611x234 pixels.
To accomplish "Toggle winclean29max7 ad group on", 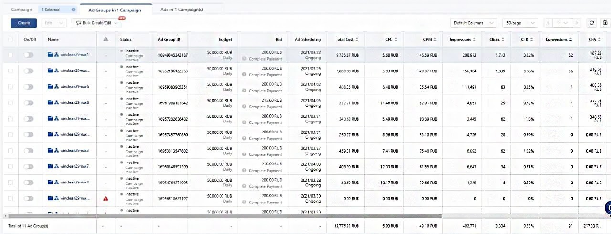I will (x=29, y=166).
